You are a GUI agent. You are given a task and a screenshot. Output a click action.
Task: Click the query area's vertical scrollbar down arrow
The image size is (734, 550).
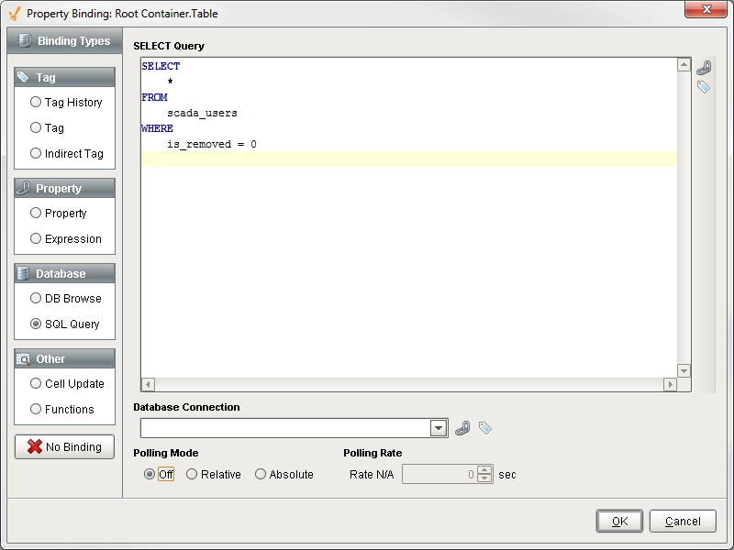684,369
